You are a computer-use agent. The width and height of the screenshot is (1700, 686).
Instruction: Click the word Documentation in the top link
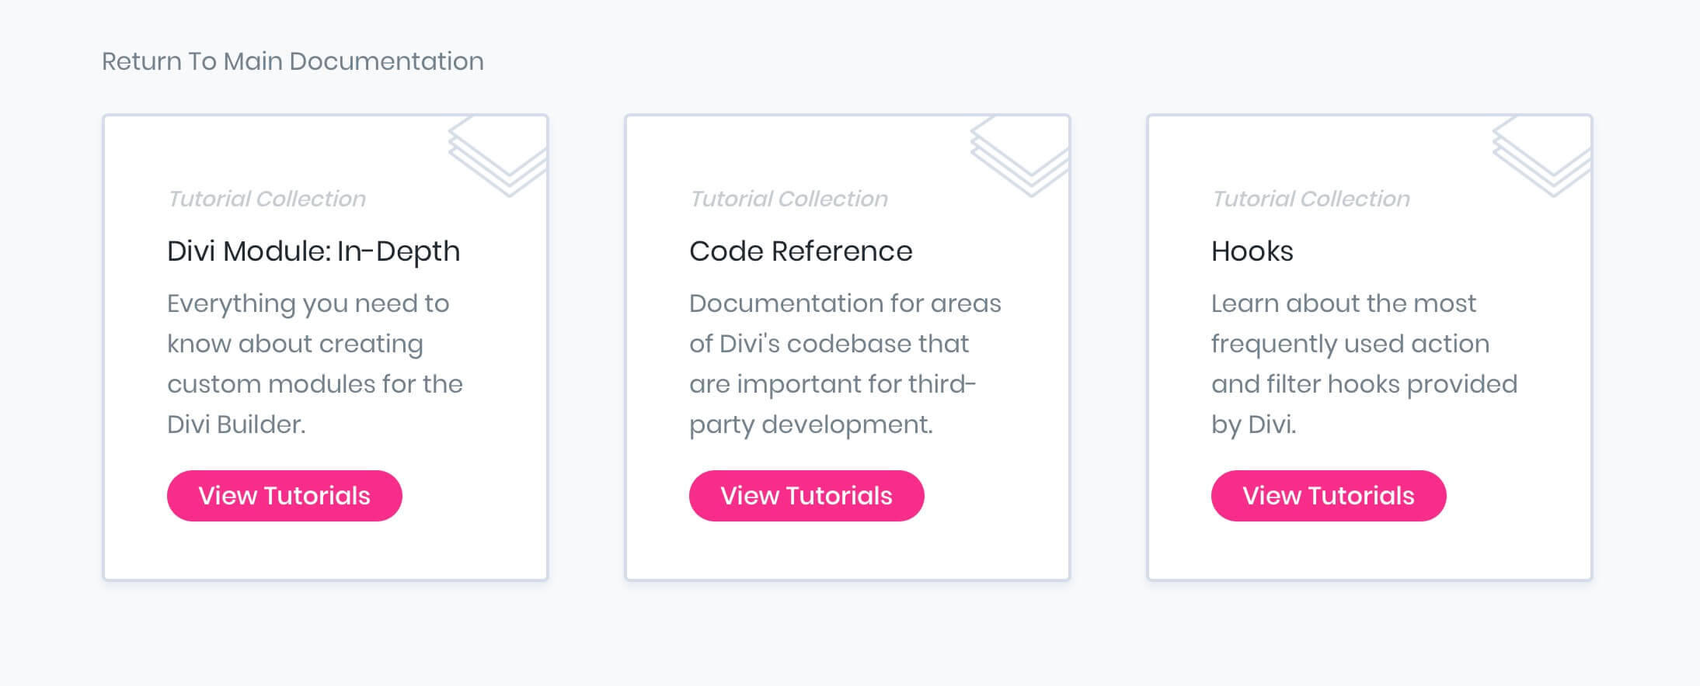tap(386, 61)
